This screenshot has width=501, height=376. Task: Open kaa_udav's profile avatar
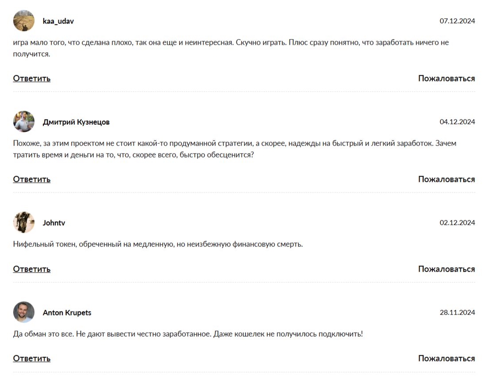[x=23, y=21]
